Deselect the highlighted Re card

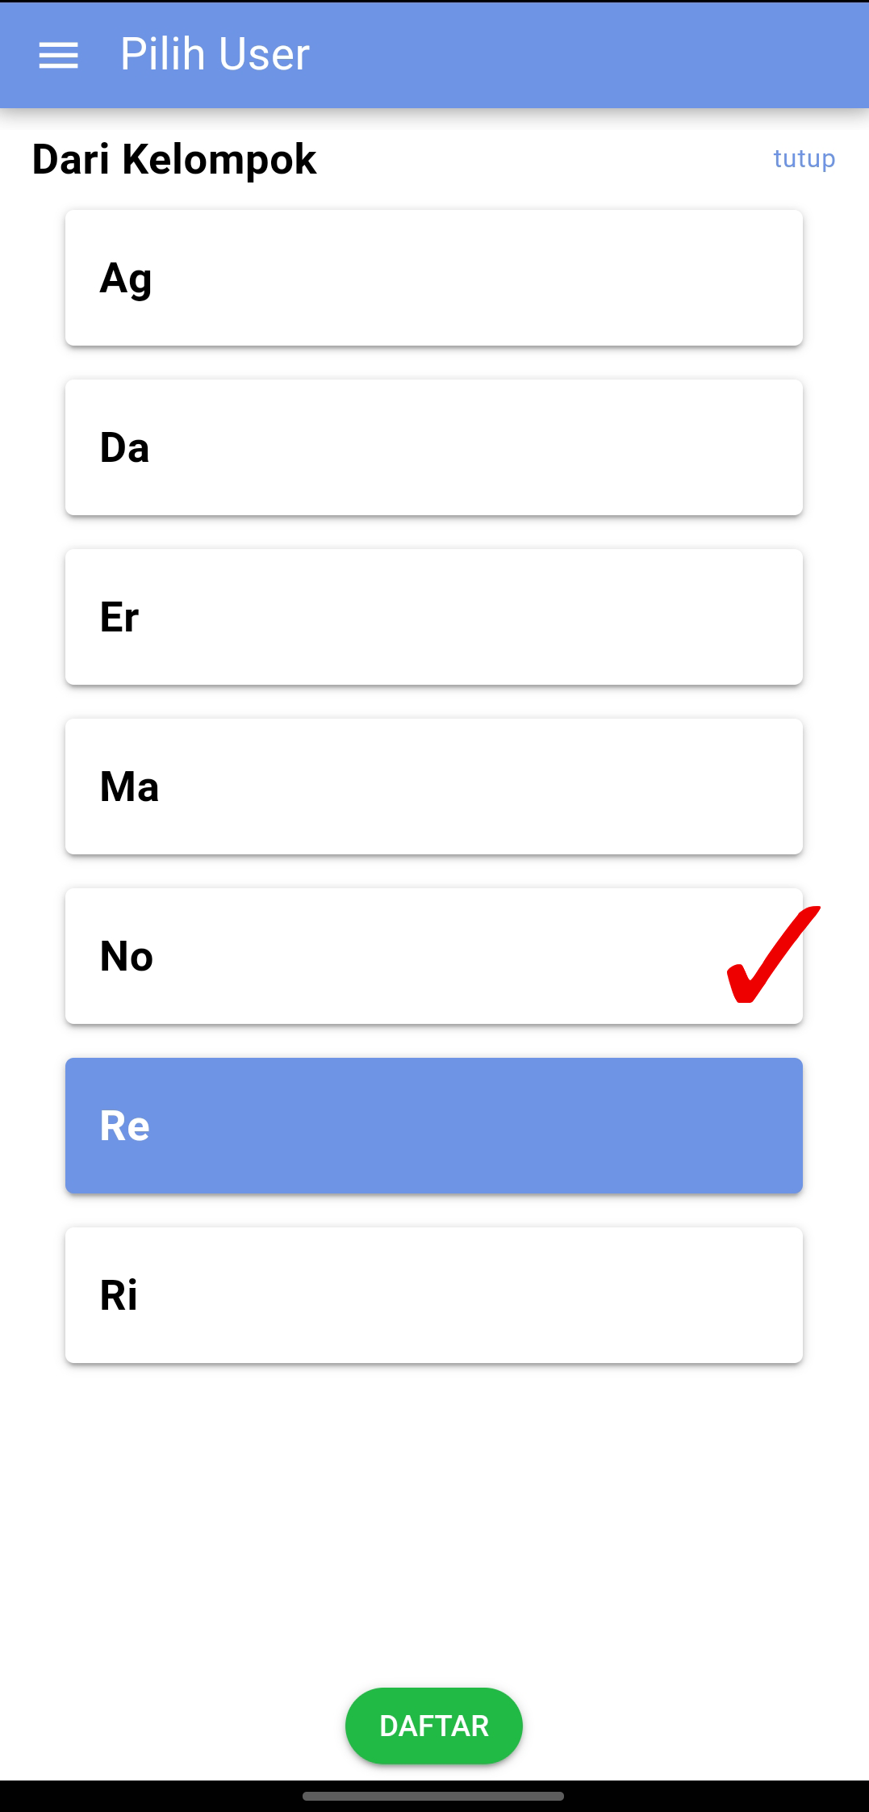point(434,1126)
